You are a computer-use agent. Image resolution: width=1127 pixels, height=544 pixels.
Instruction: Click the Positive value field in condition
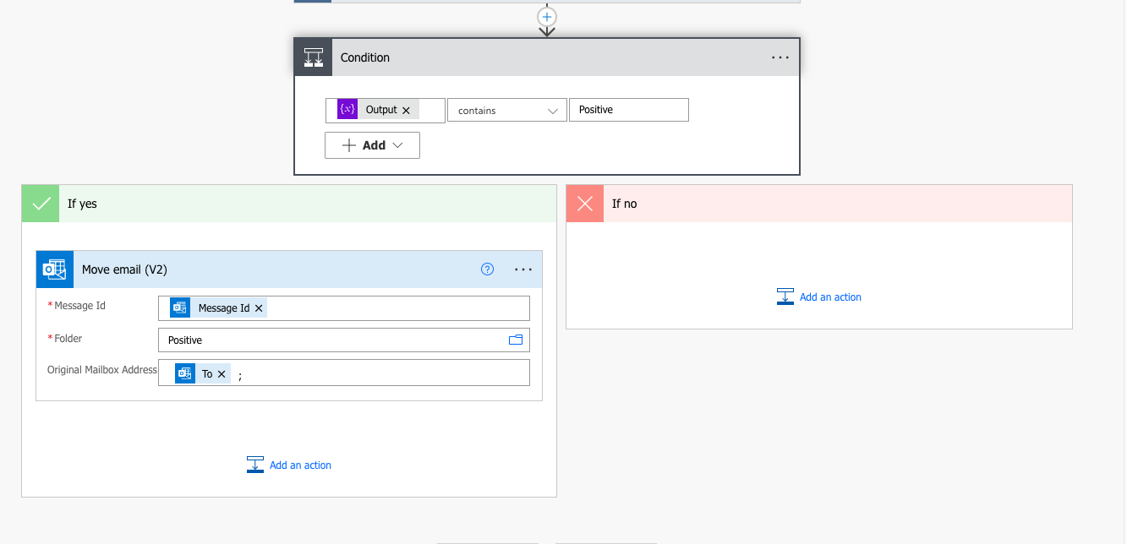pyautogui.click(x=628, y=110)
